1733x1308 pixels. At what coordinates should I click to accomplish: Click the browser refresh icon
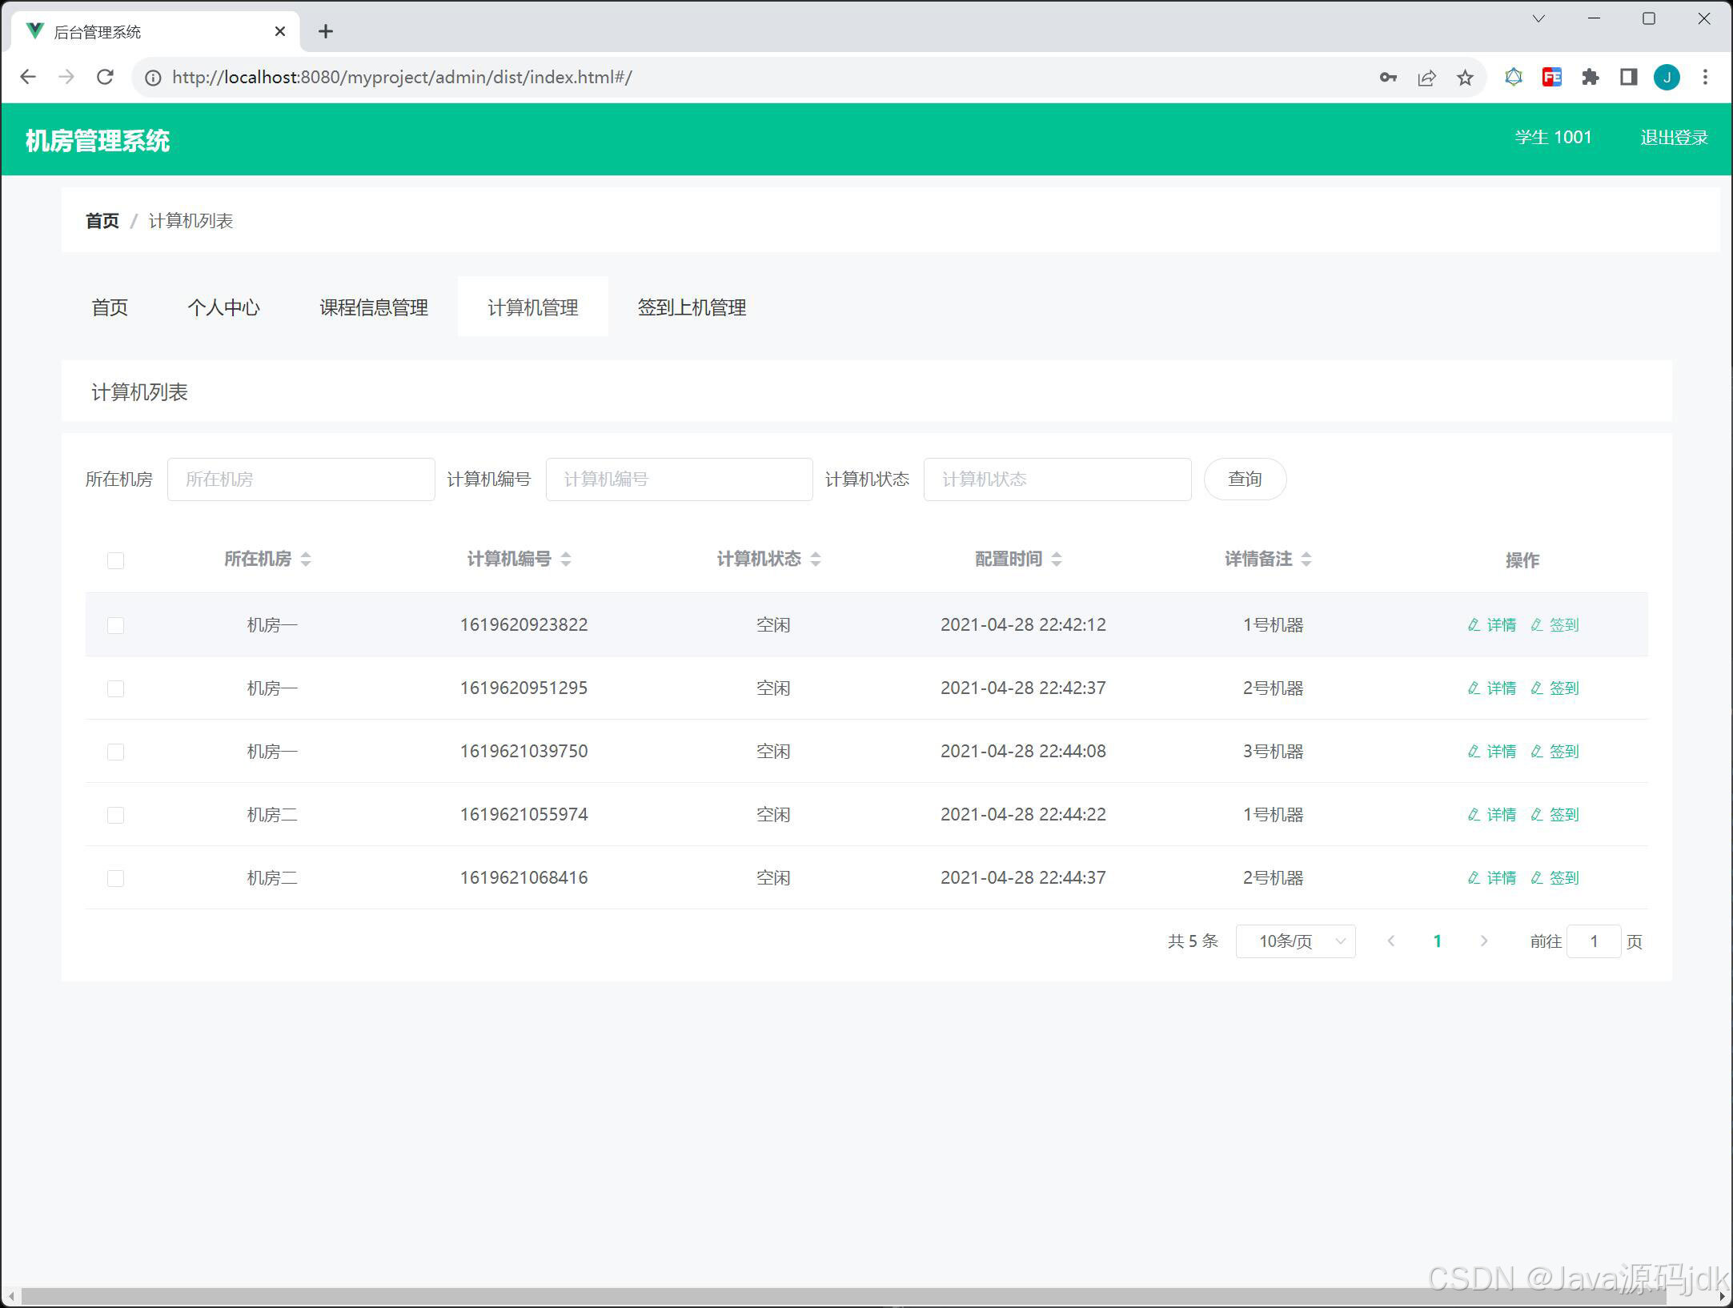[x=106, y=77]
